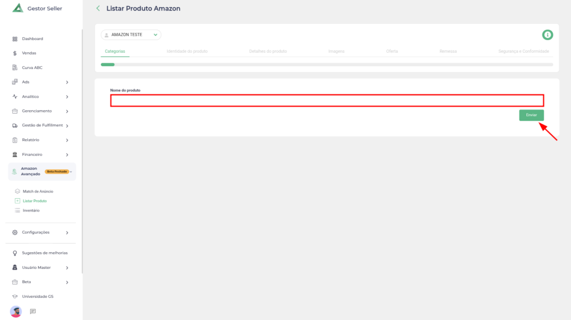Focus the Nome do produto input field
Screen dimensions: 571x320
[x=327, y=101]
